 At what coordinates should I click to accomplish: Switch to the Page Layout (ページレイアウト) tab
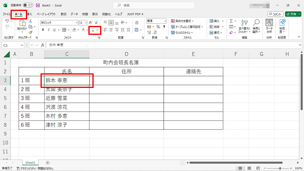(x=47, y=14)
